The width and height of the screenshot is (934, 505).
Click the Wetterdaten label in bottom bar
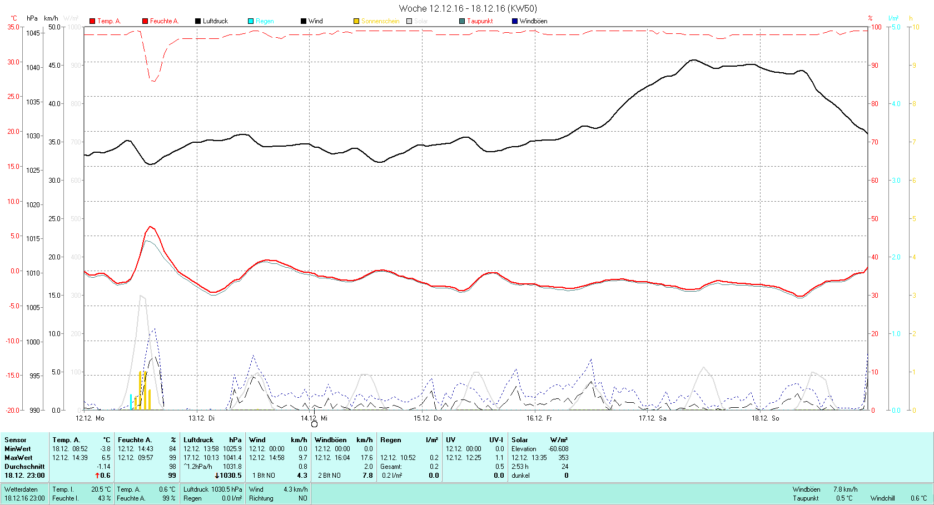click(21, 489)
